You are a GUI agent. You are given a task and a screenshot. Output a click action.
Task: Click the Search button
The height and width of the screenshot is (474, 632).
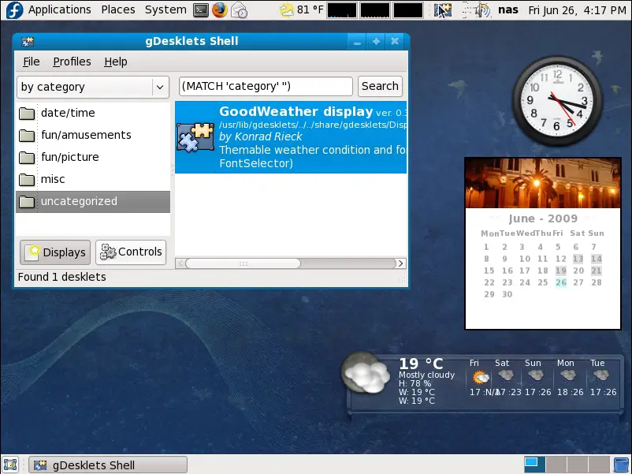(380, 86)
